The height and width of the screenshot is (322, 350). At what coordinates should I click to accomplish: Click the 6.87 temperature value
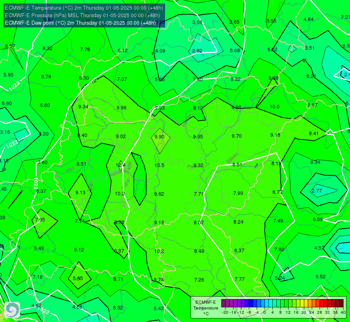[x=119, y=251]
